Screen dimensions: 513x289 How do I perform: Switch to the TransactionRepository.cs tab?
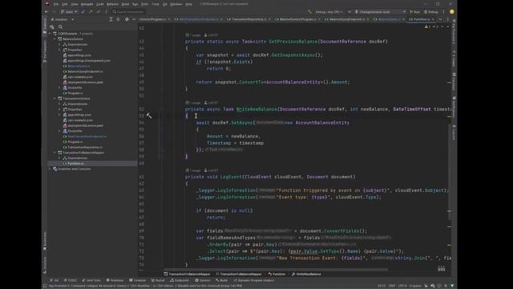249,19
